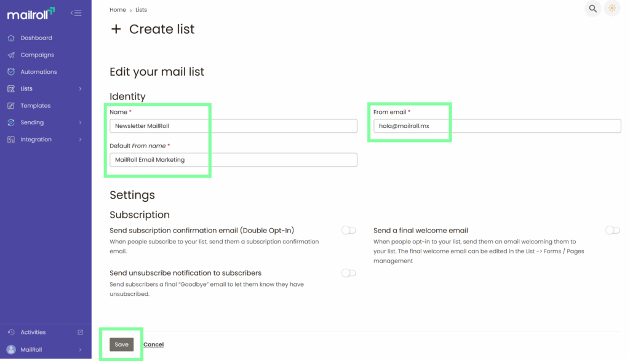Open Activities in the bottom sidebar
The height and width of the screenshot is (361, 630).
(33, 332)
